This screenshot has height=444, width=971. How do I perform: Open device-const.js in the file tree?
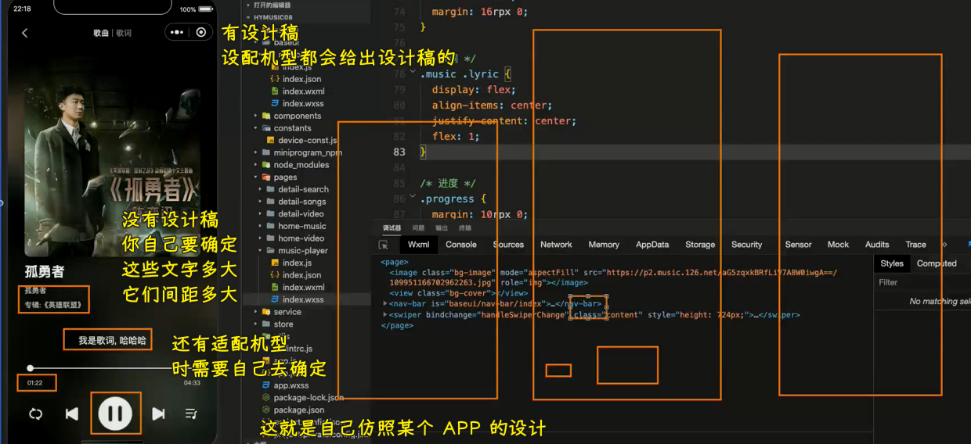[x=308, y=140]
